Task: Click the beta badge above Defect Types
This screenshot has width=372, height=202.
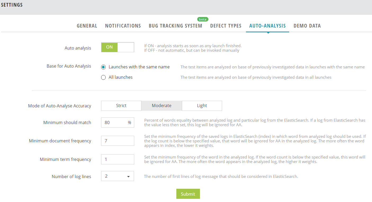Action: [203, 19]
